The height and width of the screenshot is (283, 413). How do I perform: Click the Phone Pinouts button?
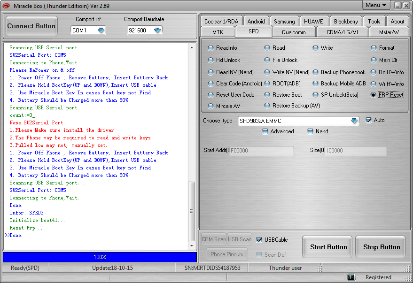pos(227,254)
